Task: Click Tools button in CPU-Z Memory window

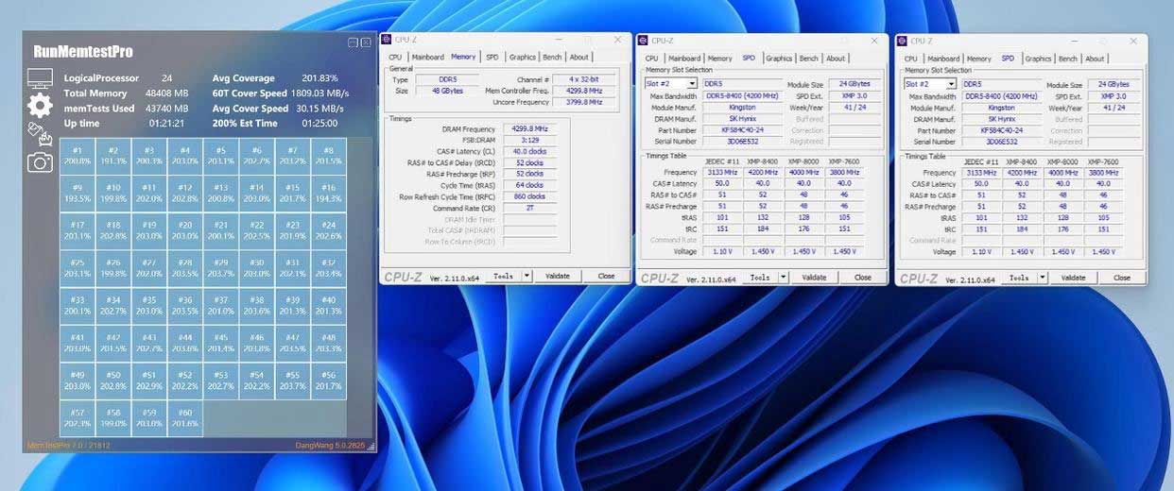Action: pos(503,276)
